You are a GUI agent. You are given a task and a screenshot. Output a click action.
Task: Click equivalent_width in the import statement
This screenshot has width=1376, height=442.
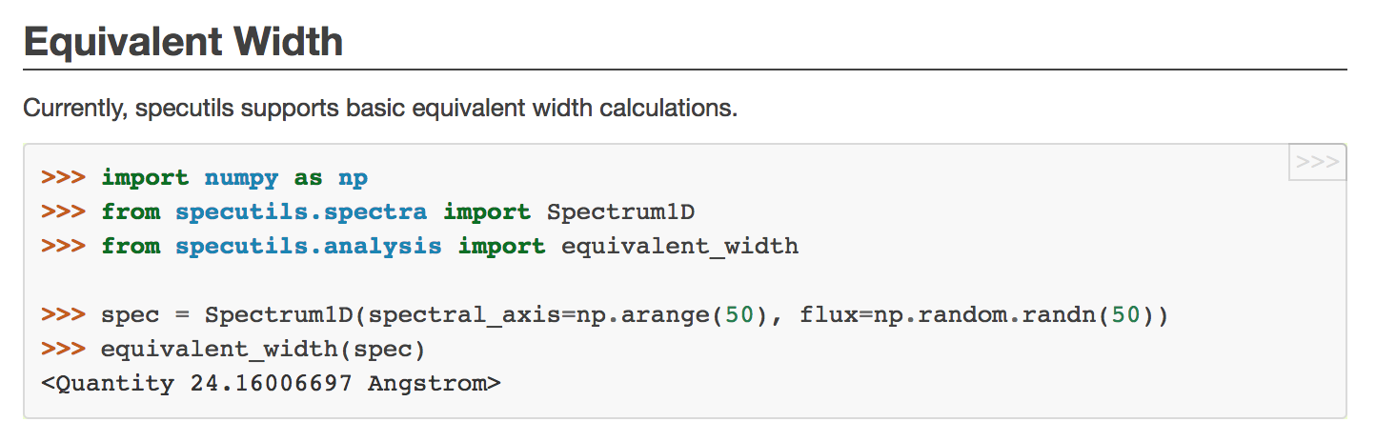click(679, 247)
